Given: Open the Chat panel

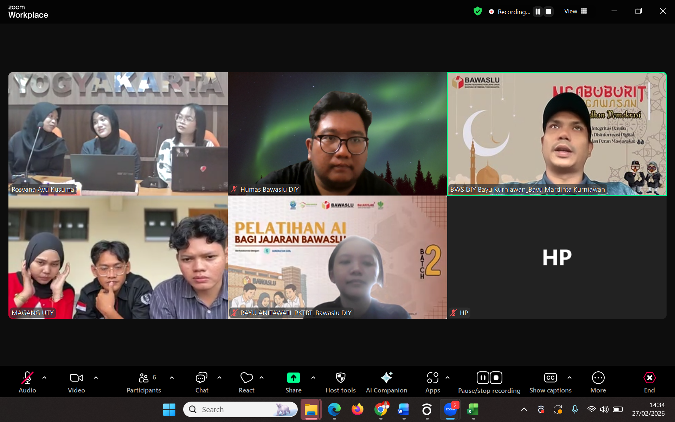Looking at the screenshot, I should tap(202, 382).
